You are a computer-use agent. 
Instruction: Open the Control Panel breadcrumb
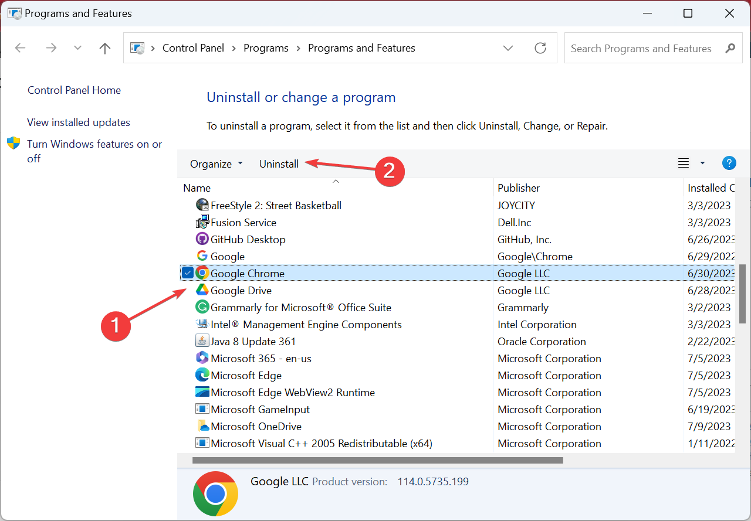click(193, 48)
